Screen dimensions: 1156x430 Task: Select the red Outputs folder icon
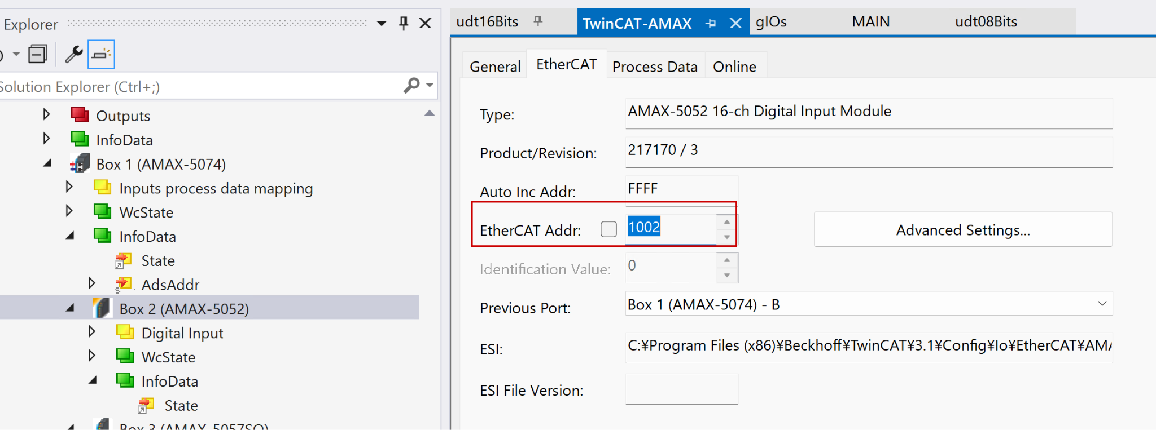pyautogui.click(x=80, y=115)
